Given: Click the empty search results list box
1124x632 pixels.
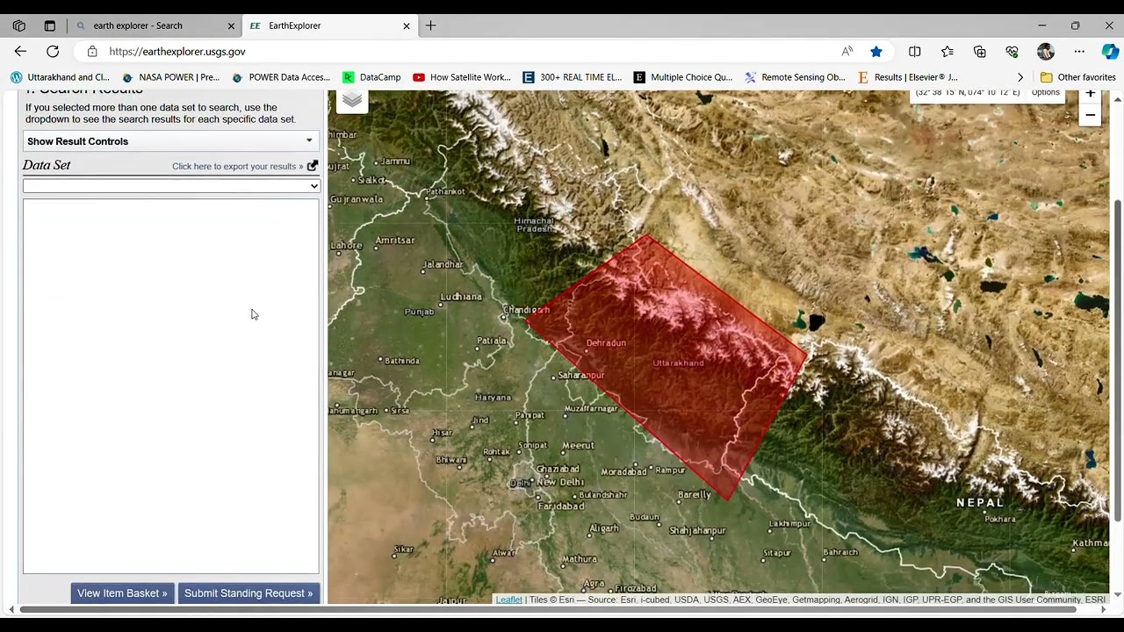Looking at the screenshot, I should 171,386.
